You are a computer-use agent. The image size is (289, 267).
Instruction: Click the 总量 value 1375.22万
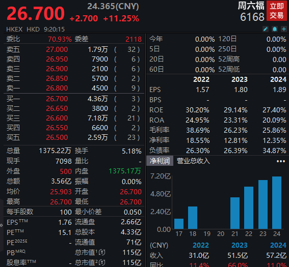[55, 151]
